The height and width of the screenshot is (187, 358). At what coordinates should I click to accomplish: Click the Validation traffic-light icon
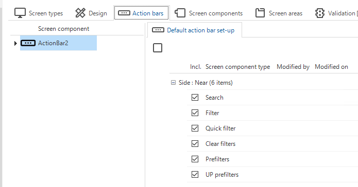coord(320,13)
